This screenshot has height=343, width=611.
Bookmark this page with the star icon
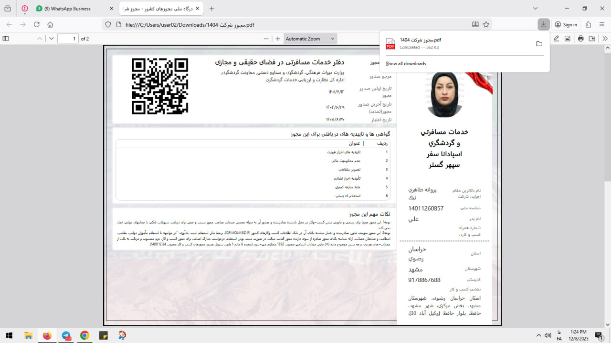pos(486,25)
